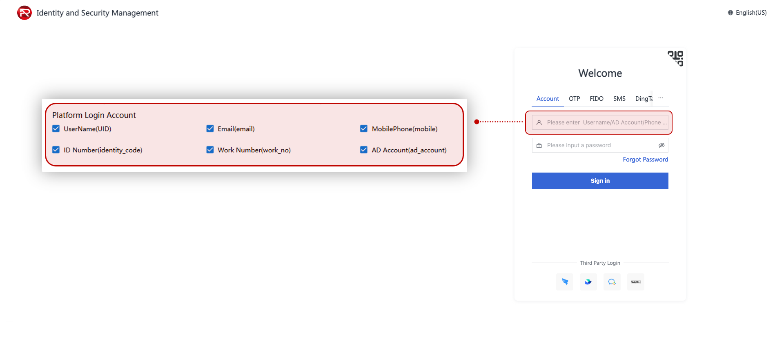Image resolution: width=784 pixels, height=348 pixels.
Task: Toggle the AD Account(ad_account) checkbox
Action: (x=364, y=150)
